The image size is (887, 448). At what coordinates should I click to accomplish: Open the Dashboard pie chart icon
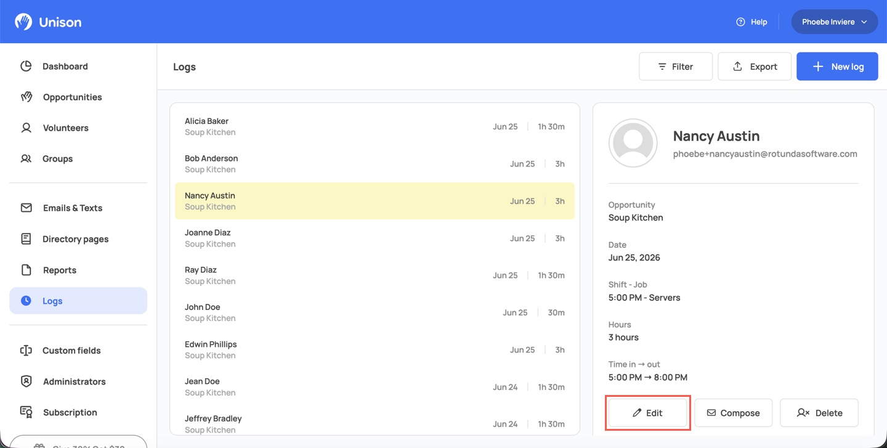click(x=26, y=66)
